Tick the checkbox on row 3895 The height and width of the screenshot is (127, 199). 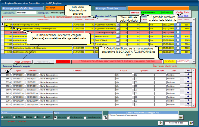[178, 28]
